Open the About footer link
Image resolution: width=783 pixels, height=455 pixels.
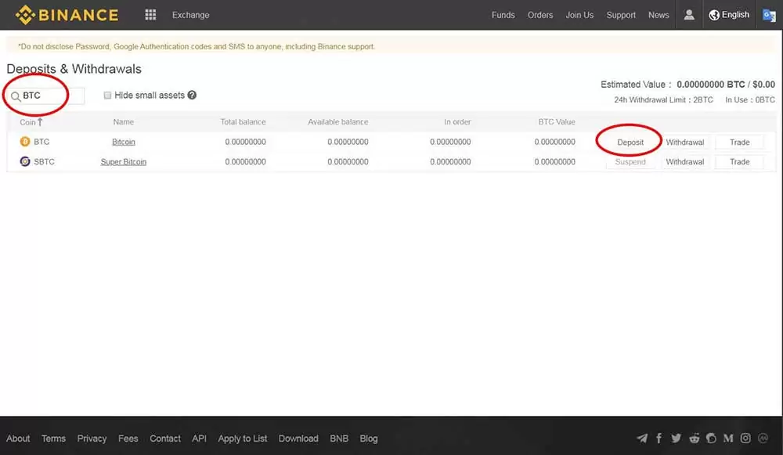click(18, 439)
